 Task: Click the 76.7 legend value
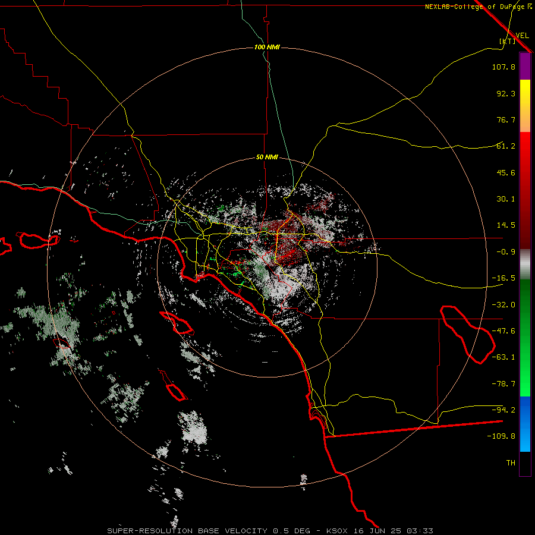(x=506, y=119)
